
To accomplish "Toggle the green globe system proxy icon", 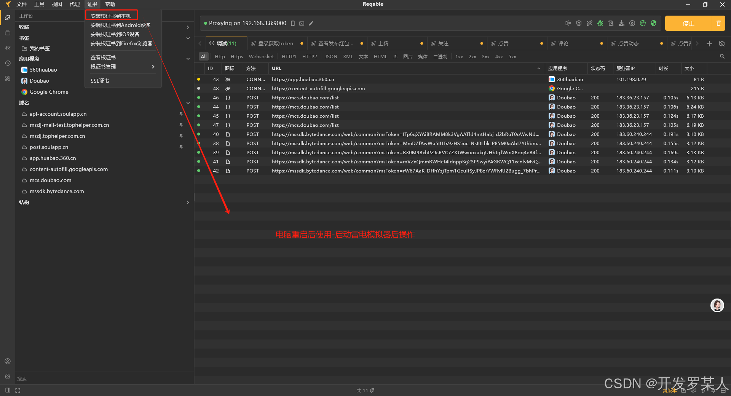I will tap(643, 23).
